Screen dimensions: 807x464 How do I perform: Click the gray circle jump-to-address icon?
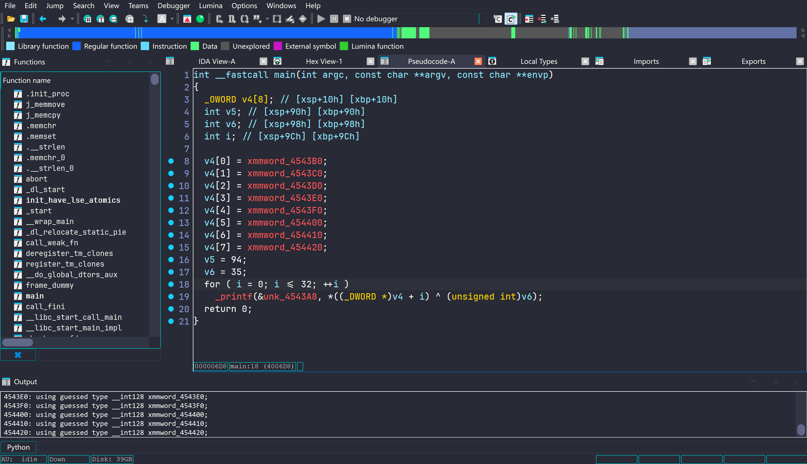130,19
